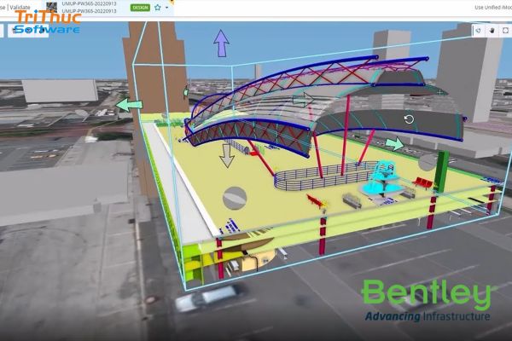Select the Fit View tool
This screenshot has height=341, width=512.
coord(505,31)
